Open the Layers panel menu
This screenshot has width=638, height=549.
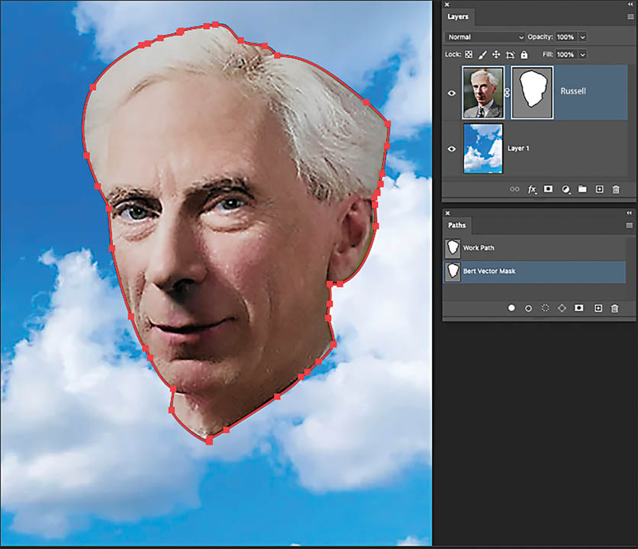(630, 17)
